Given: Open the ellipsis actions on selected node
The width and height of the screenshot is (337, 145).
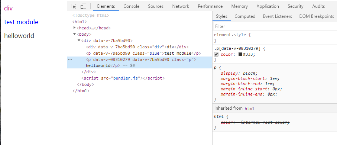Looking at the screenshot, I should [70, 59].
